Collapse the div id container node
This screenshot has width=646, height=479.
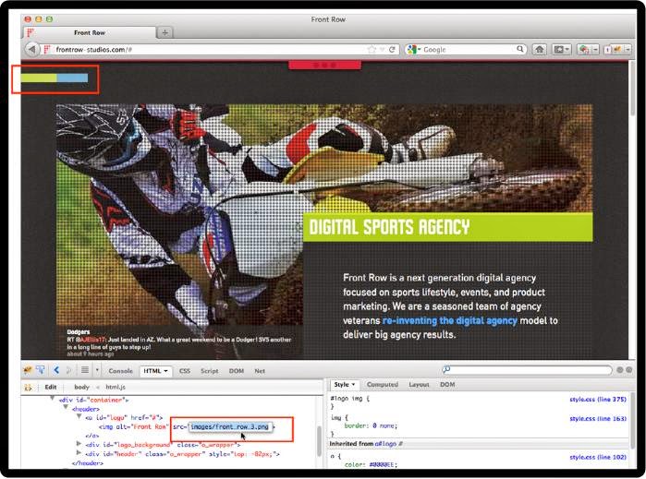point(53,399)
